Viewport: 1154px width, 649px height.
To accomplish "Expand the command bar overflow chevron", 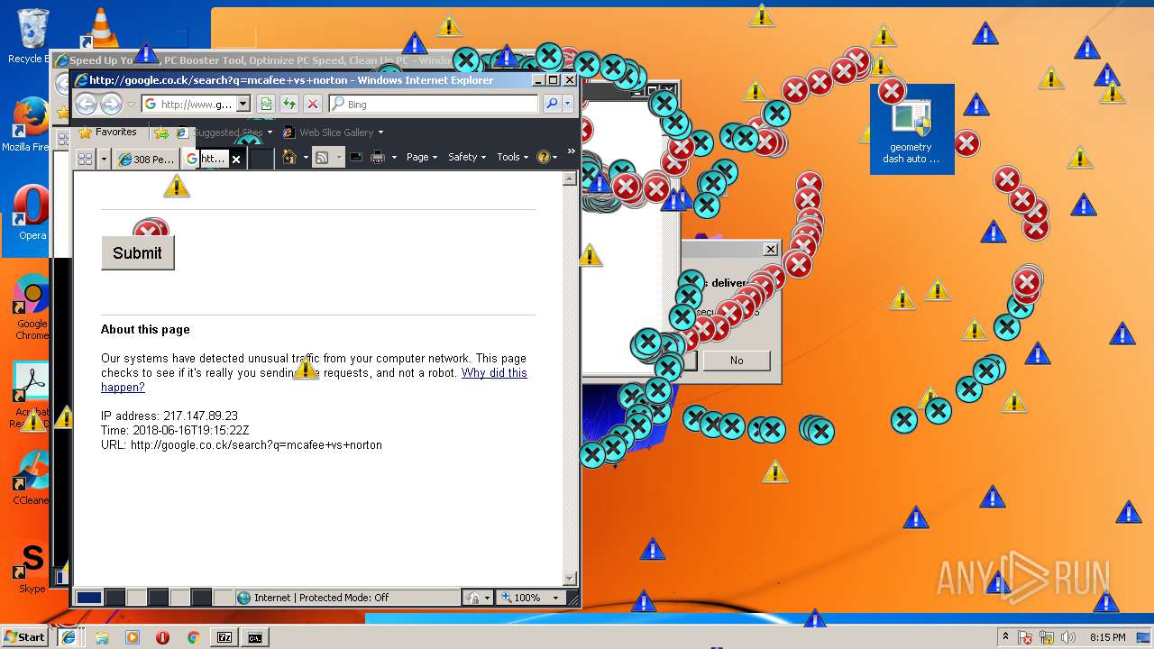I will tap(571, 151).
